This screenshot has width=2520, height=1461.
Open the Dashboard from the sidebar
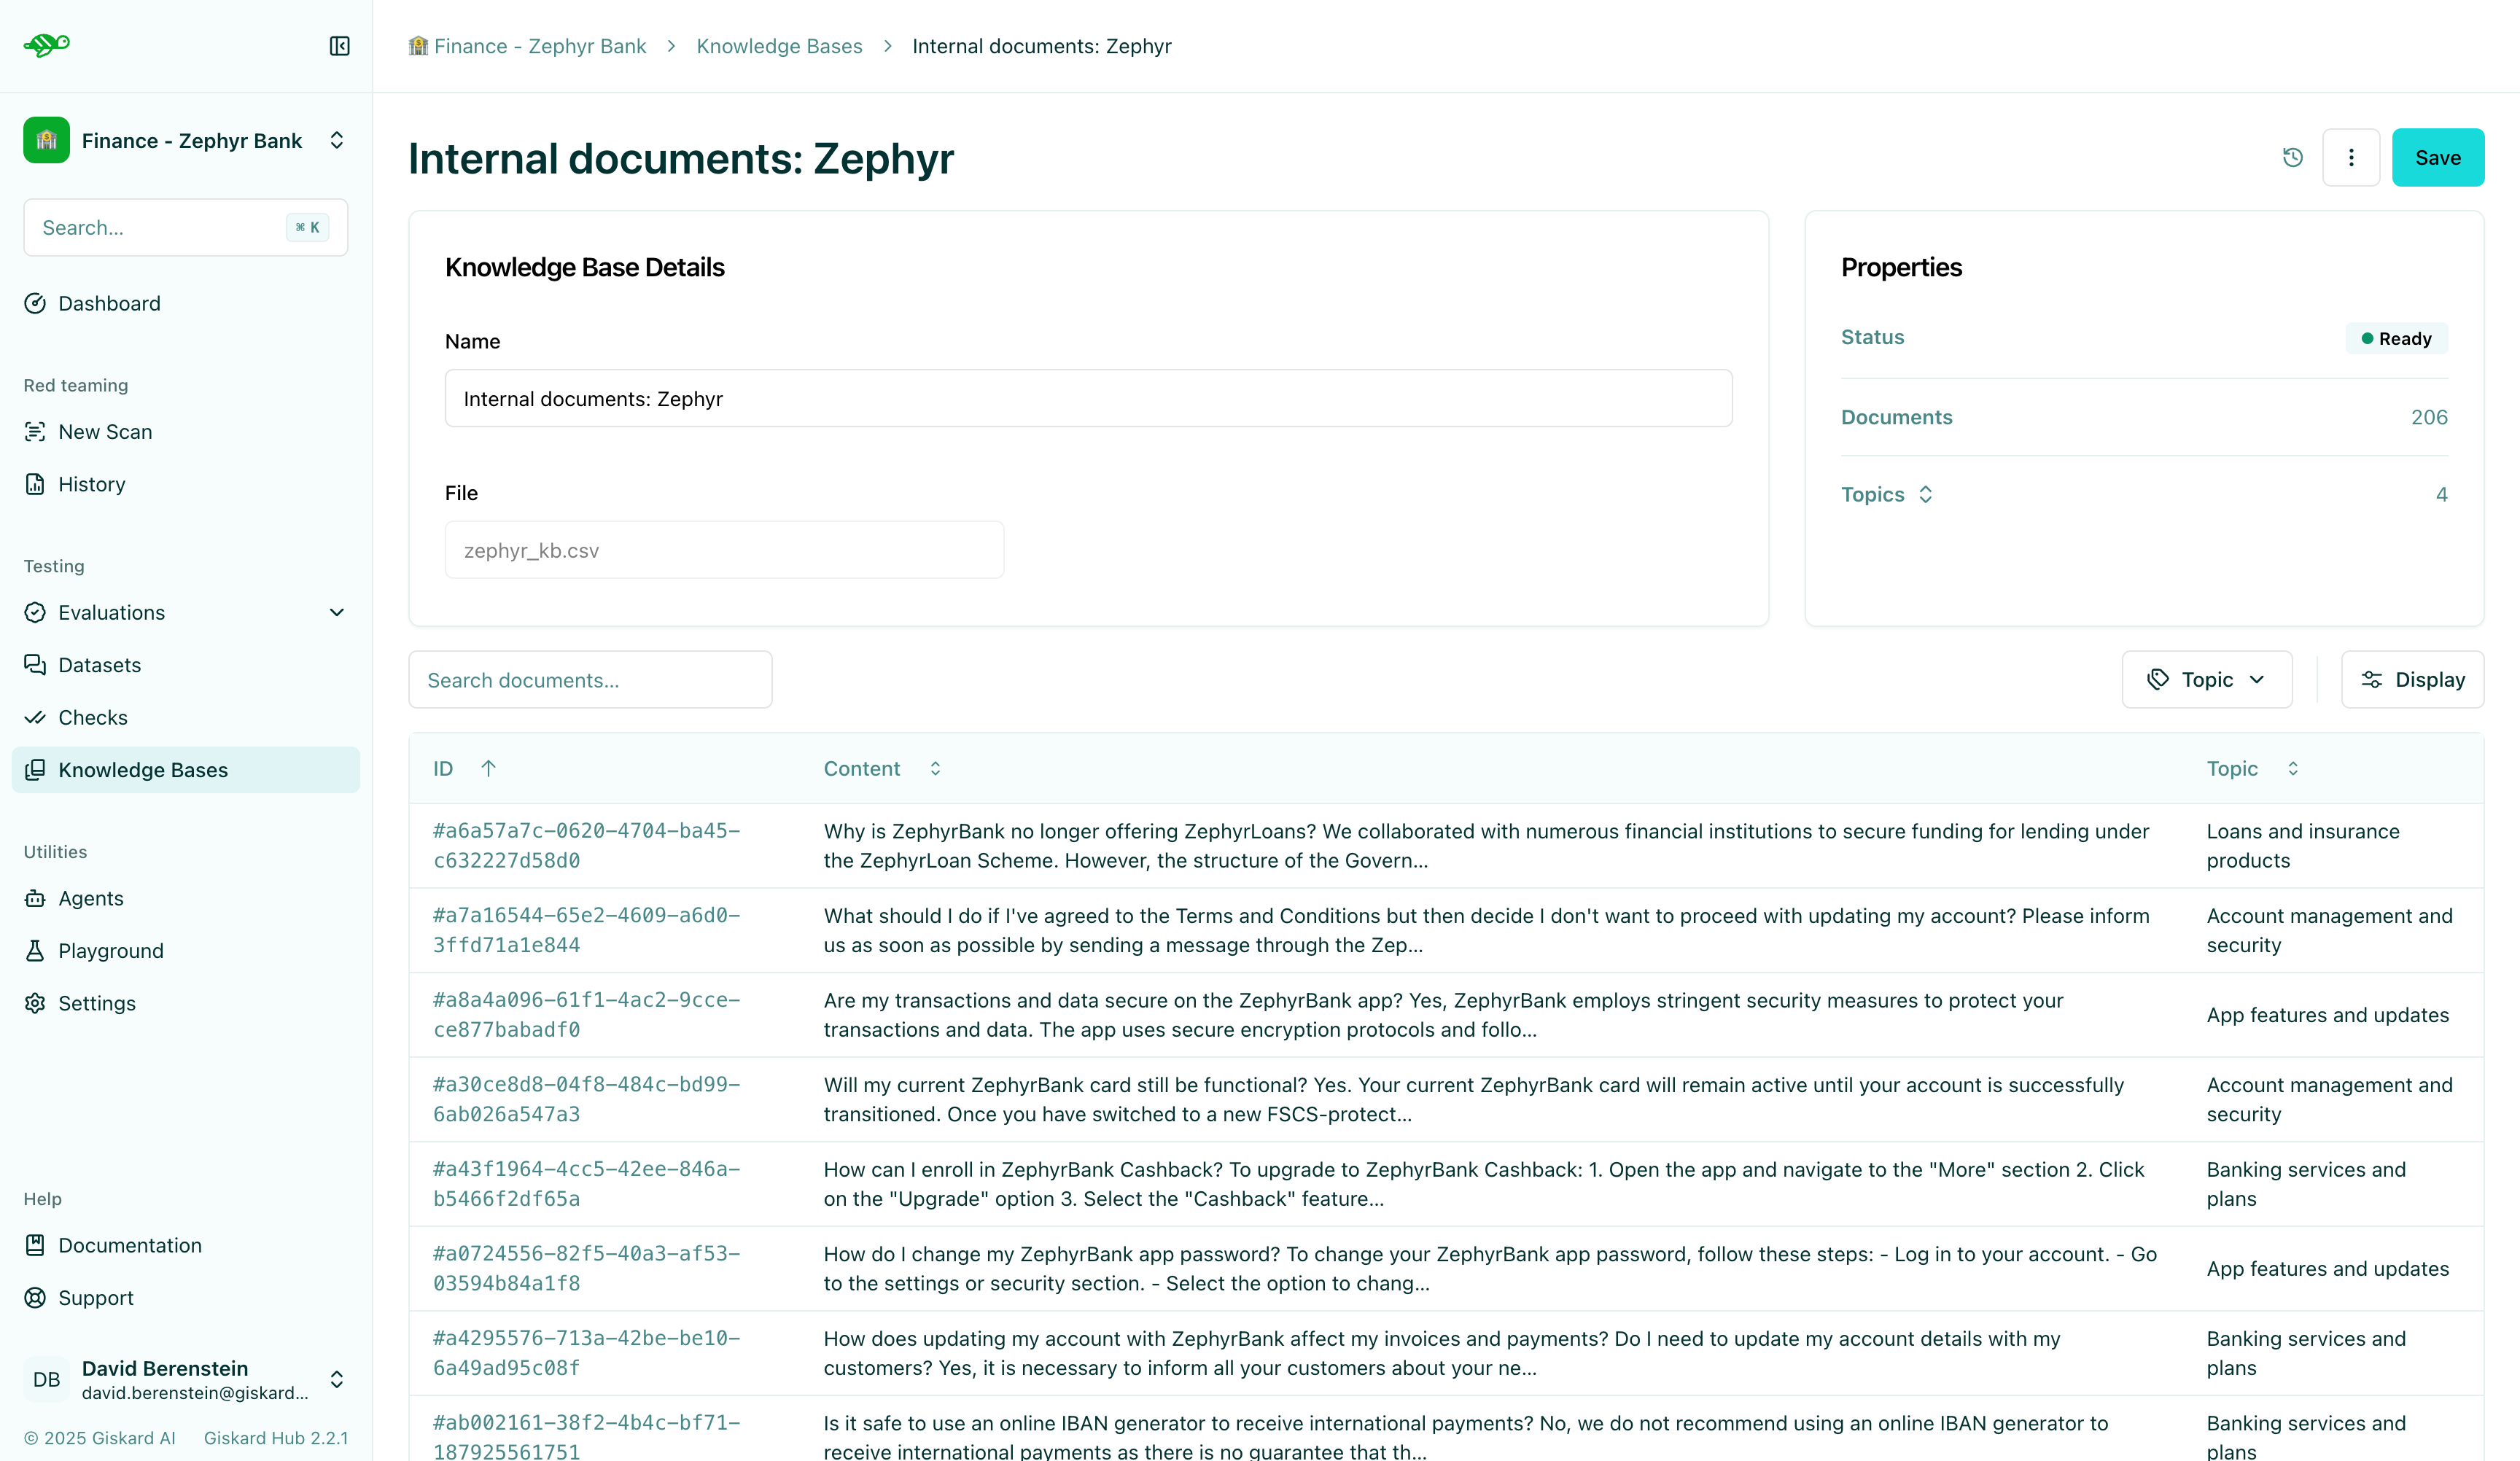click(108, 303)
